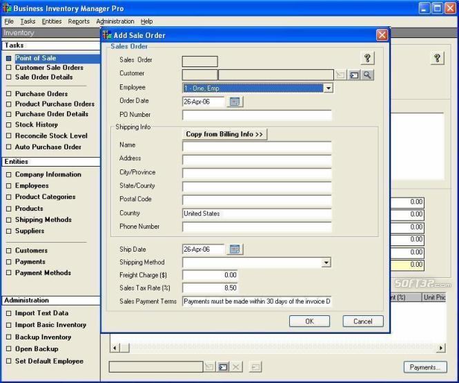Open Sale Order Details task
459x383 pixels.
pos(44,77)
